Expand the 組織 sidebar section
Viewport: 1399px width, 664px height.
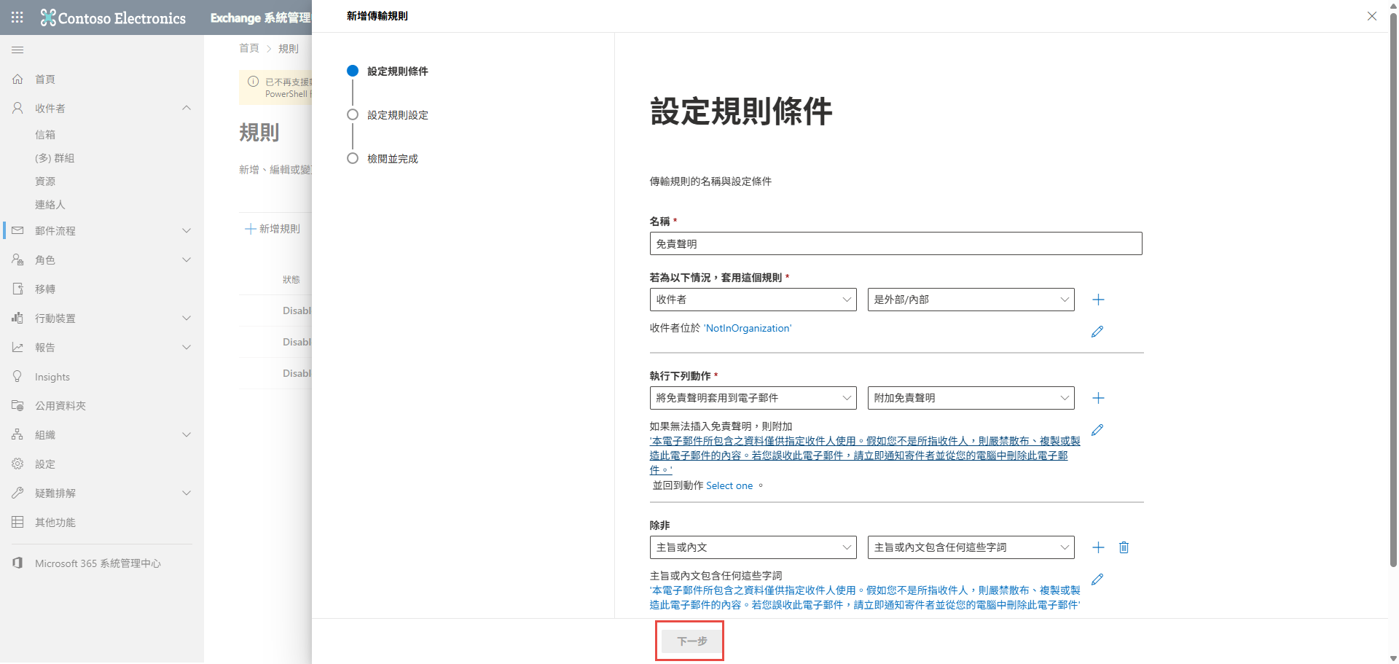[187, 434]
